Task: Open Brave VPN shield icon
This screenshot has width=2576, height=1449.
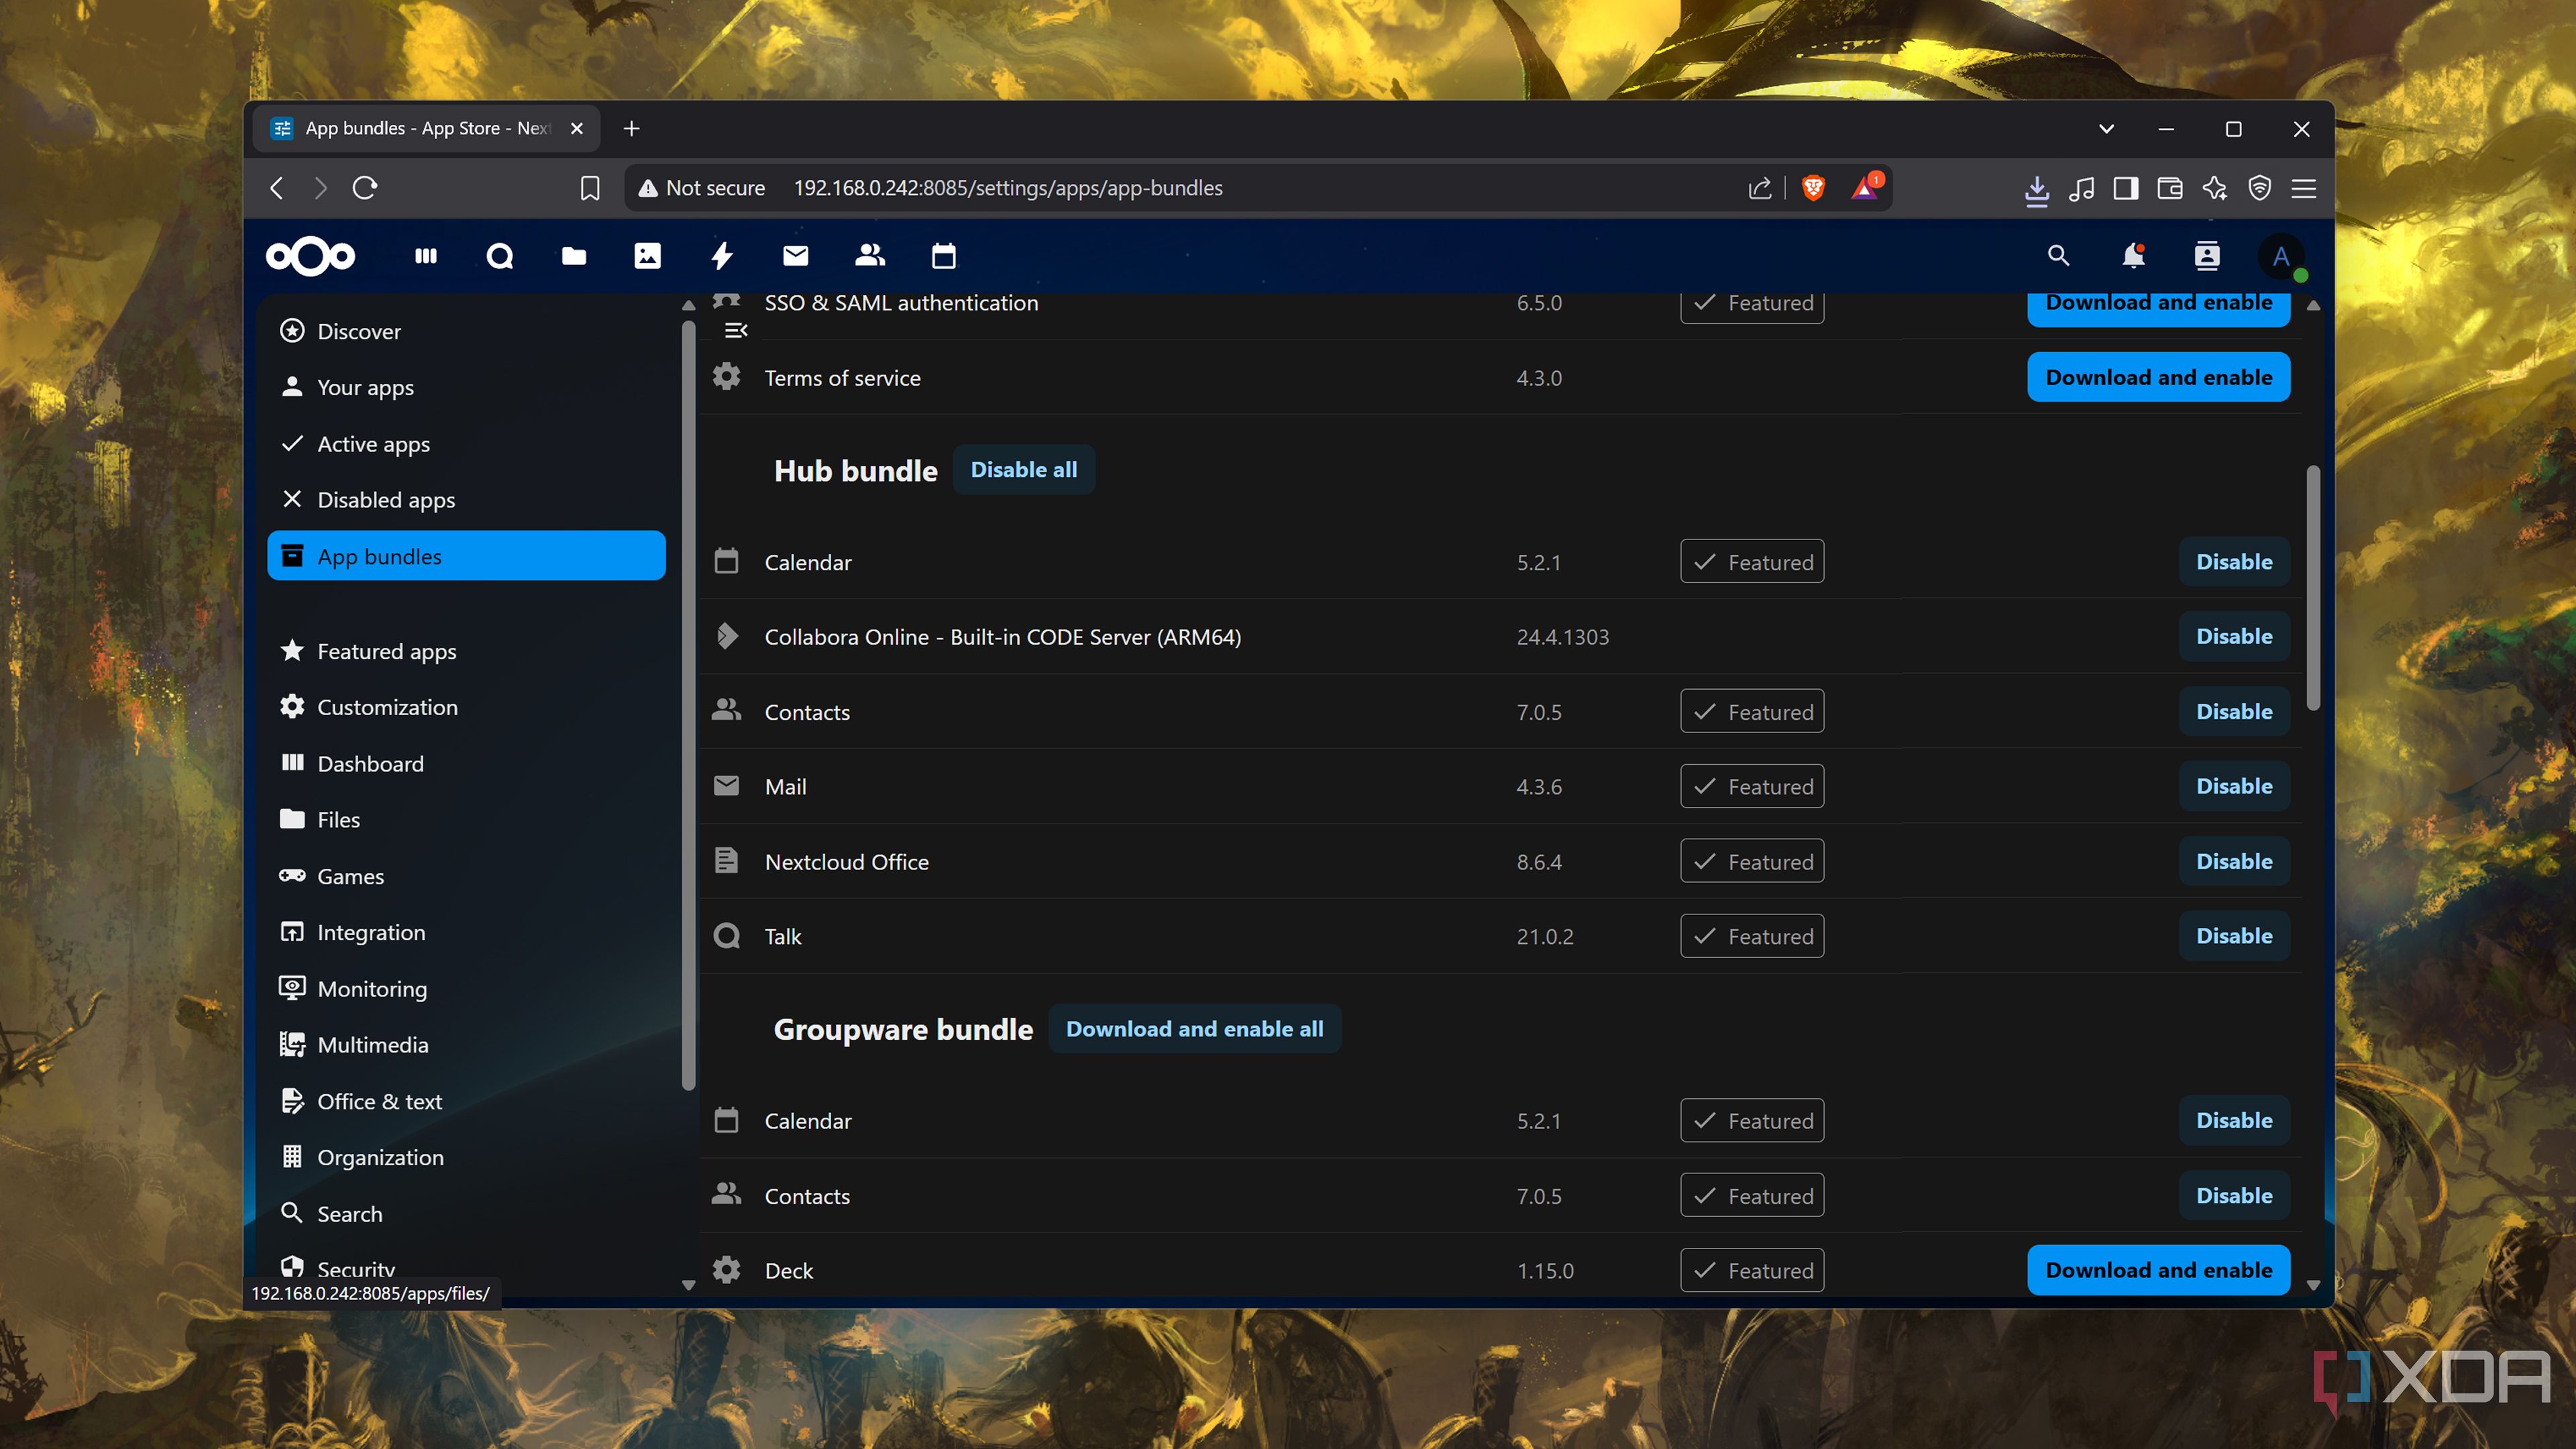Action: (x=2260, y=188)
